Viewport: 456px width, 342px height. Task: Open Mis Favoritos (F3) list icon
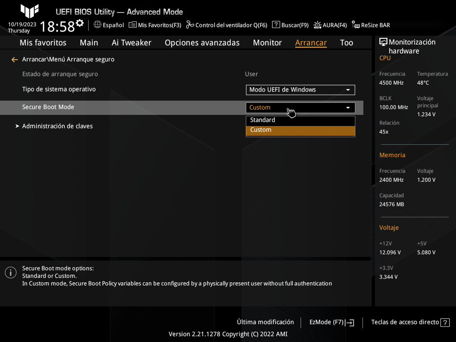(133, 25)
